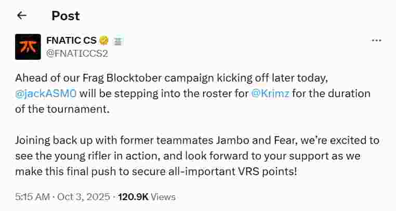Click the Post page heading
Screen dimensions: 396x211
pos(65,16)
